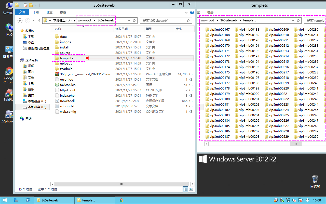Click the Properties icon in quick access toolbar
326x204 pixels.
click(25, 5)
